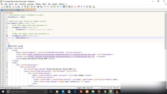Close the form.php tab
The width and height of the screenshot is (167, 94).
point(34,10)
